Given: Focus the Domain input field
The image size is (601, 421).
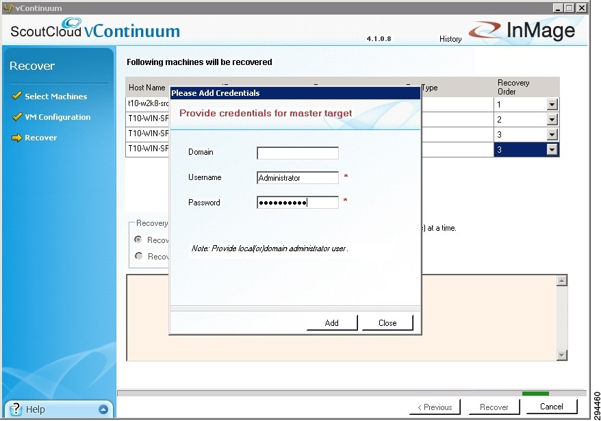Looking at the screenshot, I should pyautogui.click(x=298, y=153).
